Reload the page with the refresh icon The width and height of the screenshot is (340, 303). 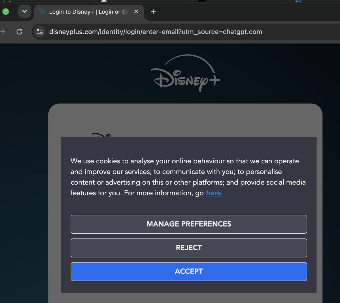click(x=19, y=31)
